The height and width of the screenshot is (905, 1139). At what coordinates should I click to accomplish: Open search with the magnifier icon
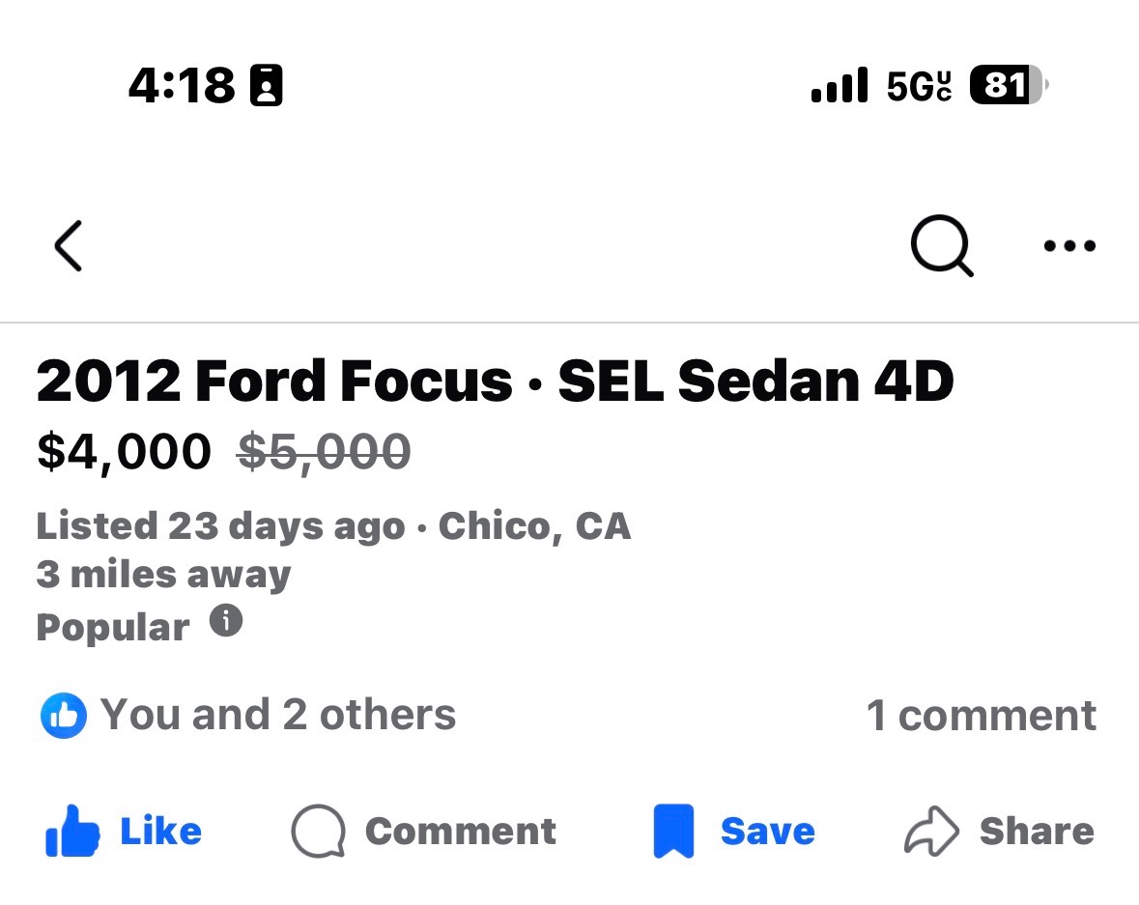pos(942,245)
